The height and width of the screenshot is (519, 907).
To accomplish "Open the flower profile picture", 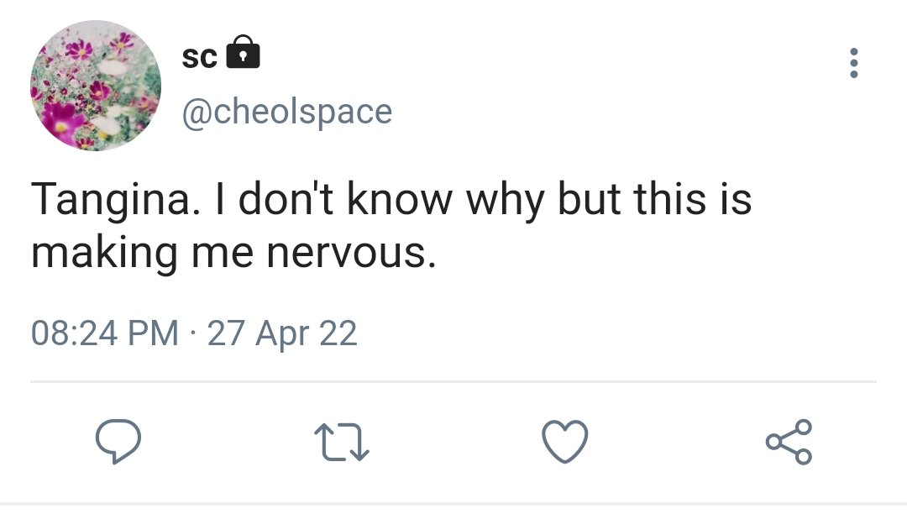I will click(96, 86).
